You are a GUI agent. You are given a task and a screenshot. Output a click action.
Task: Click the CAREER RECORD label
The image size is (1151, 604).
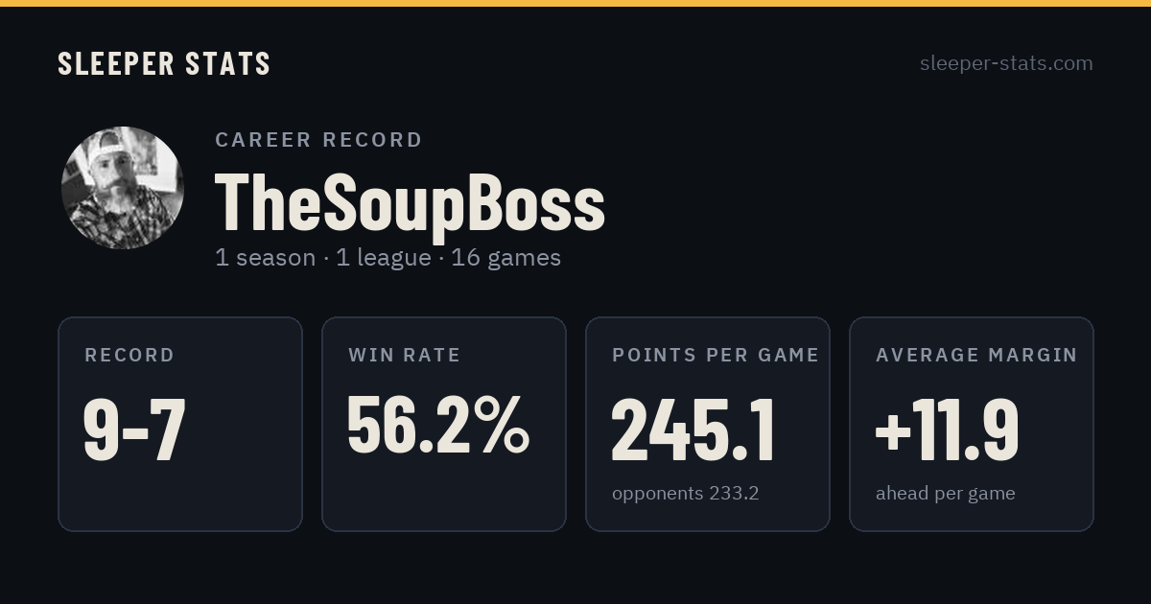tap(318, 140)
